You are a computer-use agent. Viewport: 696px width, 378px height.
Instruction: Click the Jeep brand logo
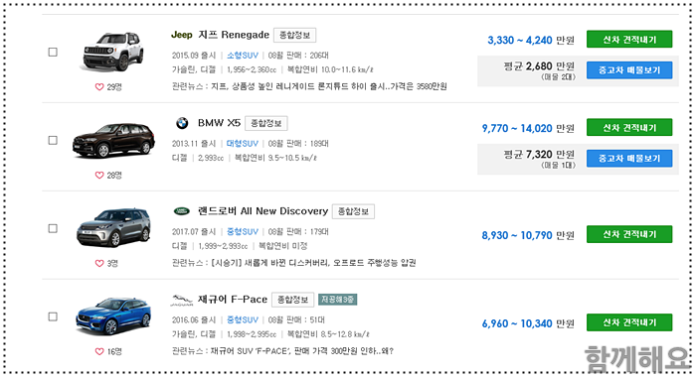click(x=182, y=35)
